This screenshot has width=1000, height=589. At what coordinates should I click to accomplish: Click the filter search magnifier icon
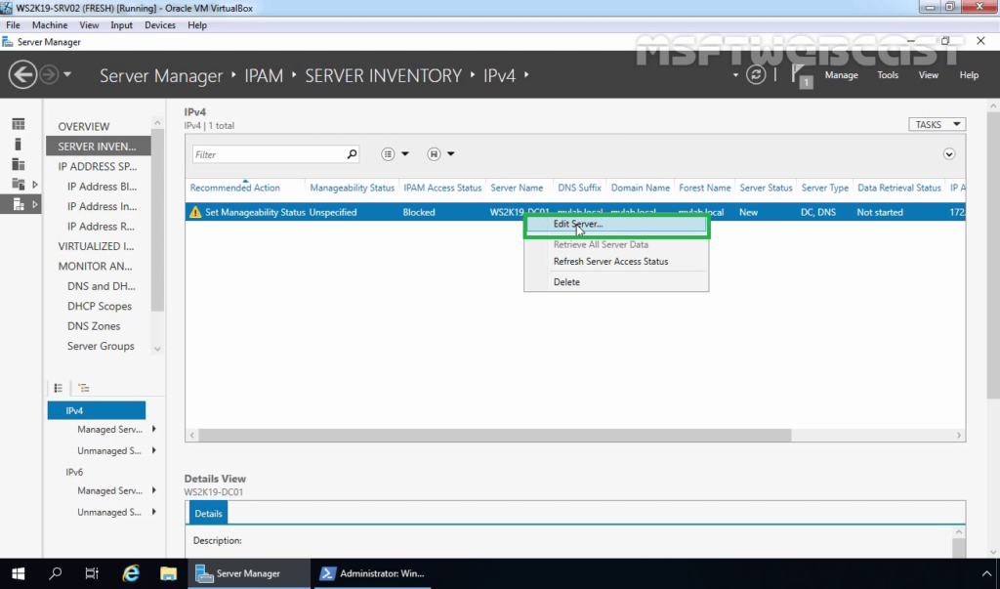pyautogui.click(x=352, y=153)
